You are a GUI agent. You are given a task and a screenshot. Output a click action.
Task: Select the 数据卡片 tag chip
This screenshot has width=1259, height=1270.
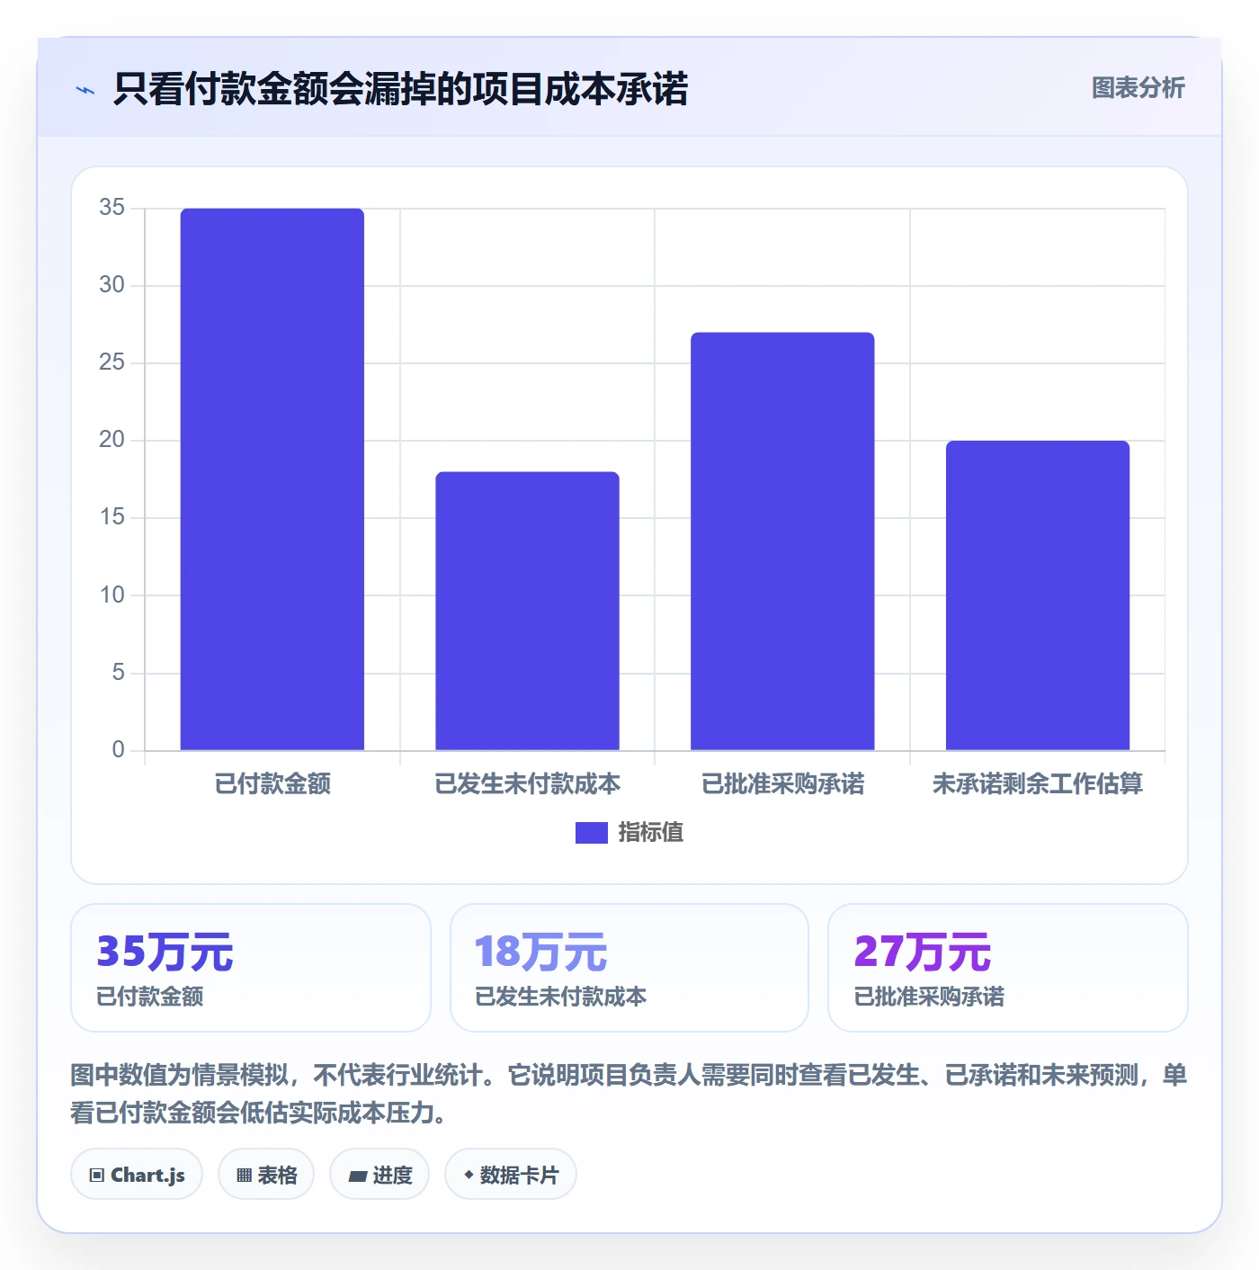pos(511,1174)
